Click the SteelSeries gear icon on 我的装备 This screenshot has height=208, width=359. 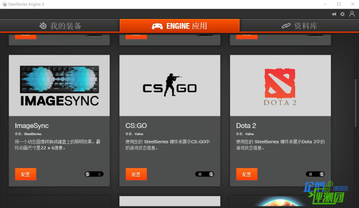[43, 26]
